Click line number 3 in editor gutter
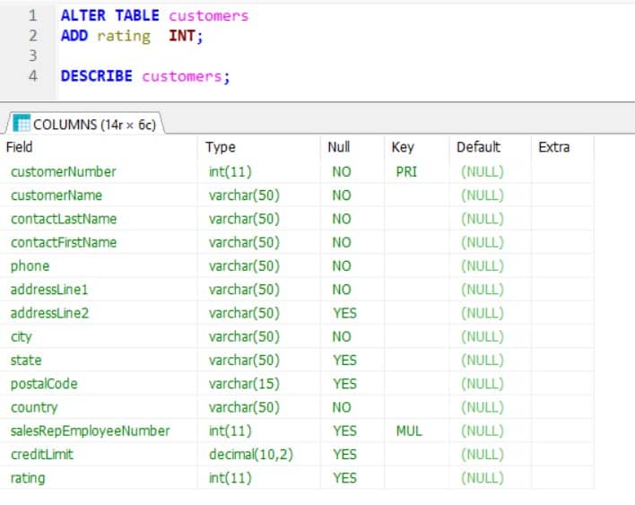This screenshot has width=635, height=505. pos(33,56)
